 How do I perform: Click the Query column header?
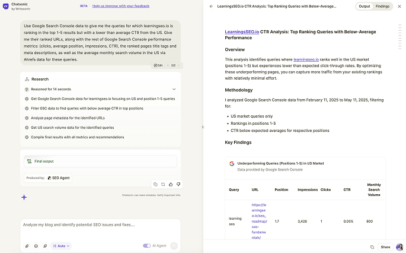[234, 189]
